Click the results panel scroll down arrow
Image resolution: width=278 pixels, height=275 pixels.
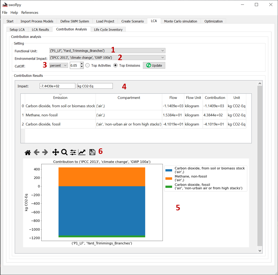(x=260, y=251)
